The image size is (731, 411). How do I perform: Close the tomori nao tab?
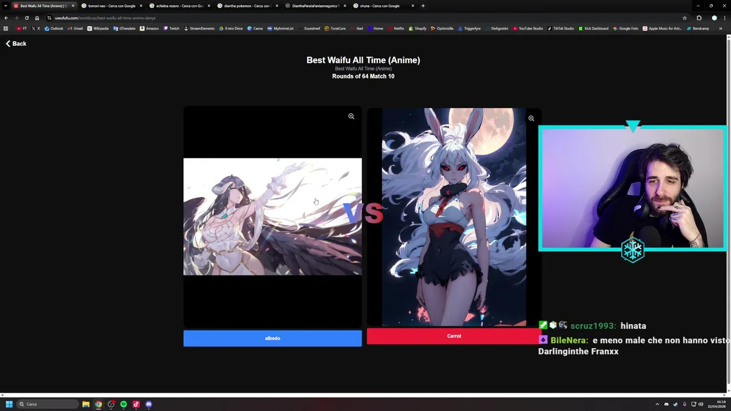coord(141,6)
